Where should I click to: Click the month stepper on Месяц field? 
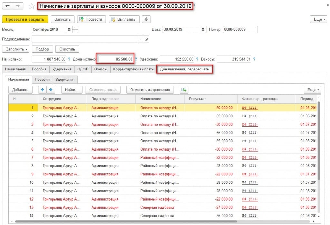coord(75,29)
